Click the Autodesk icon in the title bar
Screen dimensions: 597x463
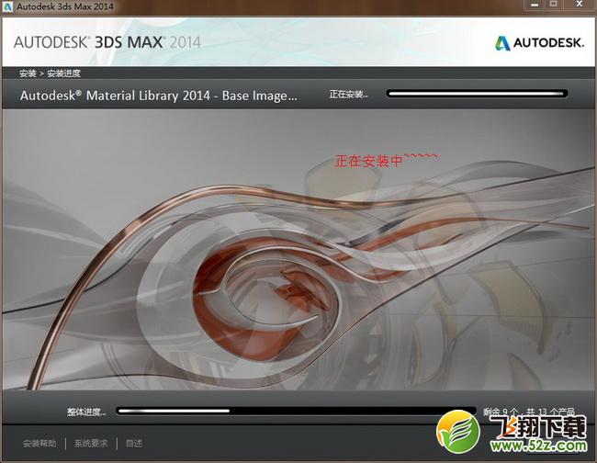click(x=7, y=6)
